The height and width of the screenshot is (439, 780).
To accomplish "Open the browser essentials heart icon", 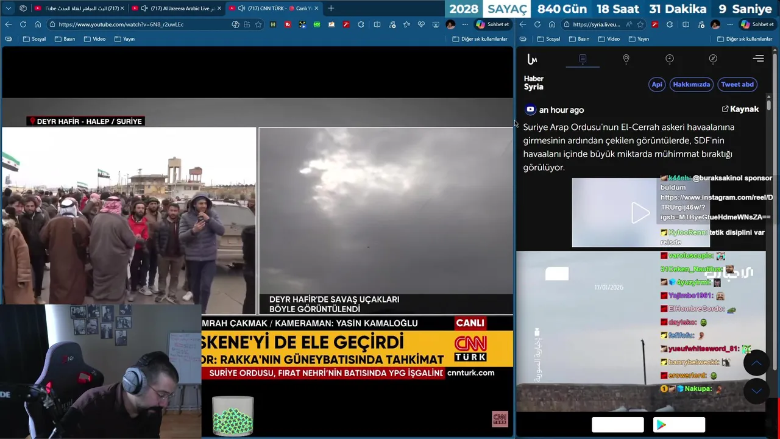I will 421,24.
